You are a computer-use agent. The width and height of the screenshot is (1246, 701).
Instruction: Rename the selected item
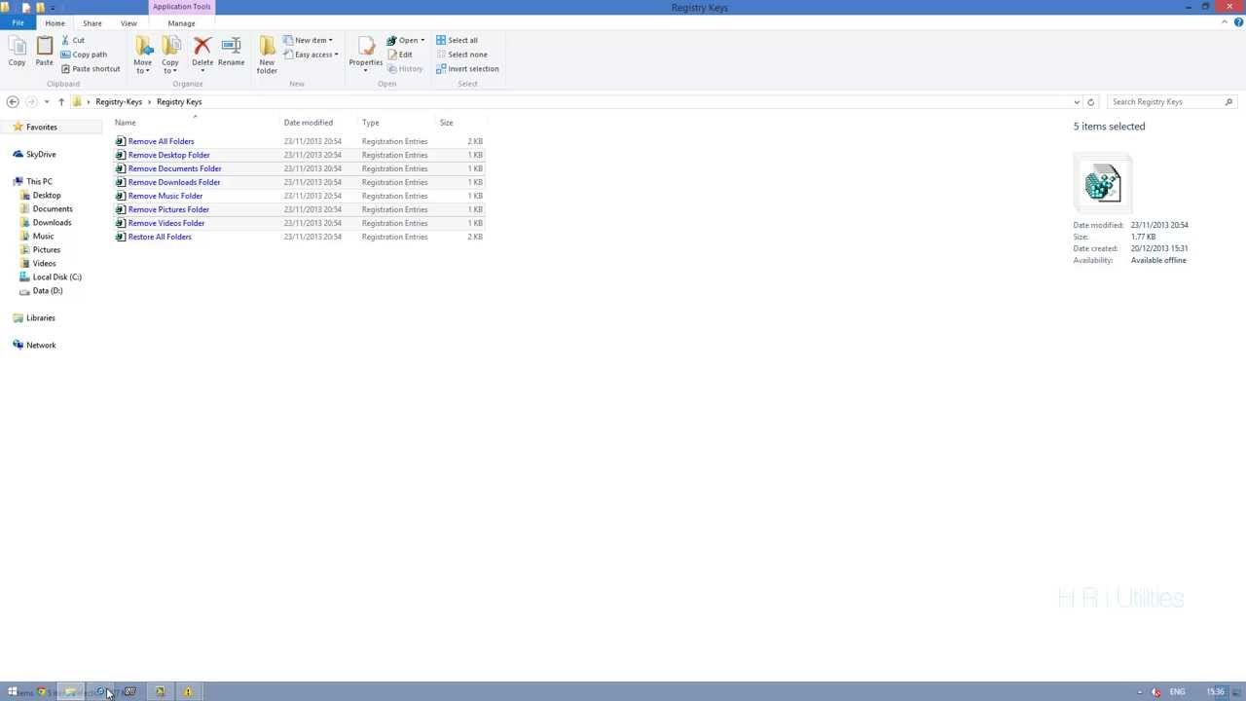[x=231, y=53]
